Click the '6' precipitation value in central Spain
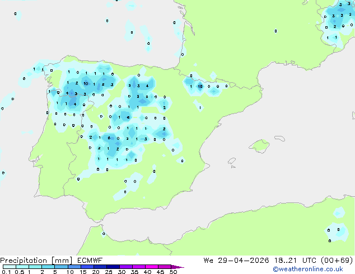Viewport: 355px width, 274px height. pos(128,117)
